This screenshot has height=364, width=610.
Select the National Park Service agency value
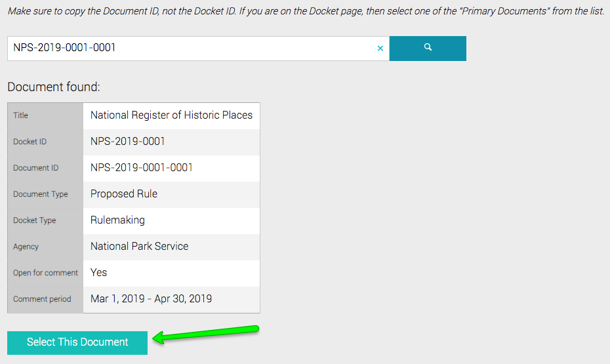coord(139,247)
